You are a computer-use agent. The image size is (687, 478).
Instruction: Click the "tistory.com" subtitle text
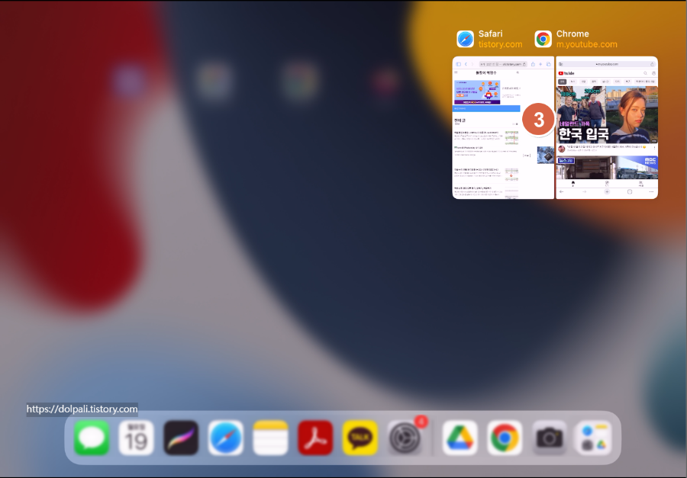click(500, 44)
